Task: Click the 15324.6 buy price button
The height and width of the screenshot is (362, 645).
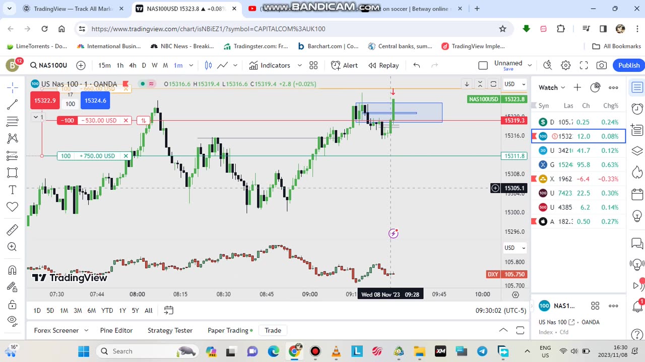Action: pos(95,101)
